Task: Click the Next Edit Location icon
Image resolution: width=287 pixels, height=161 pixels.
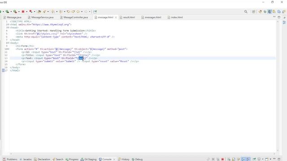Action: [x=73, y=12]
